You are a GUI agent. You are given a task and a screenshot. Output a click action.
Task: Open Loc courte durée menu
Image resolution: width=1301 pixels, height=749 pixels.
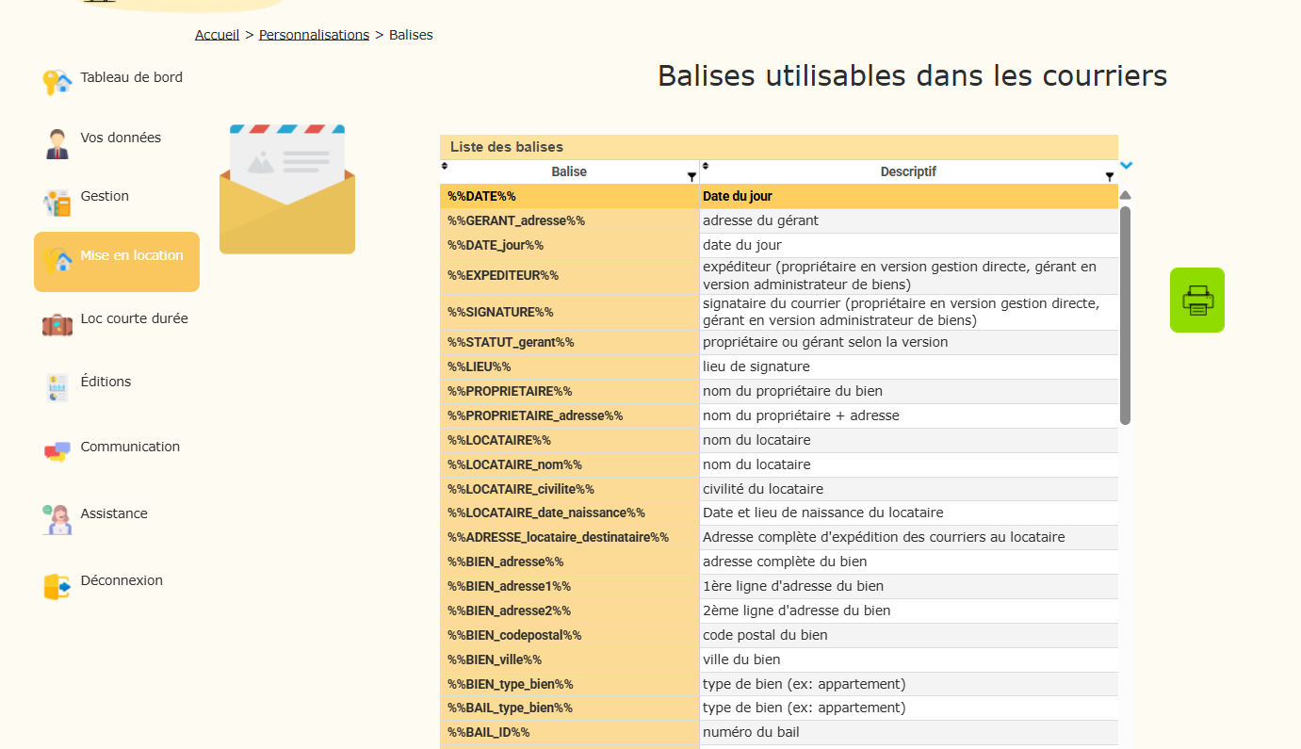coord(135,318)
